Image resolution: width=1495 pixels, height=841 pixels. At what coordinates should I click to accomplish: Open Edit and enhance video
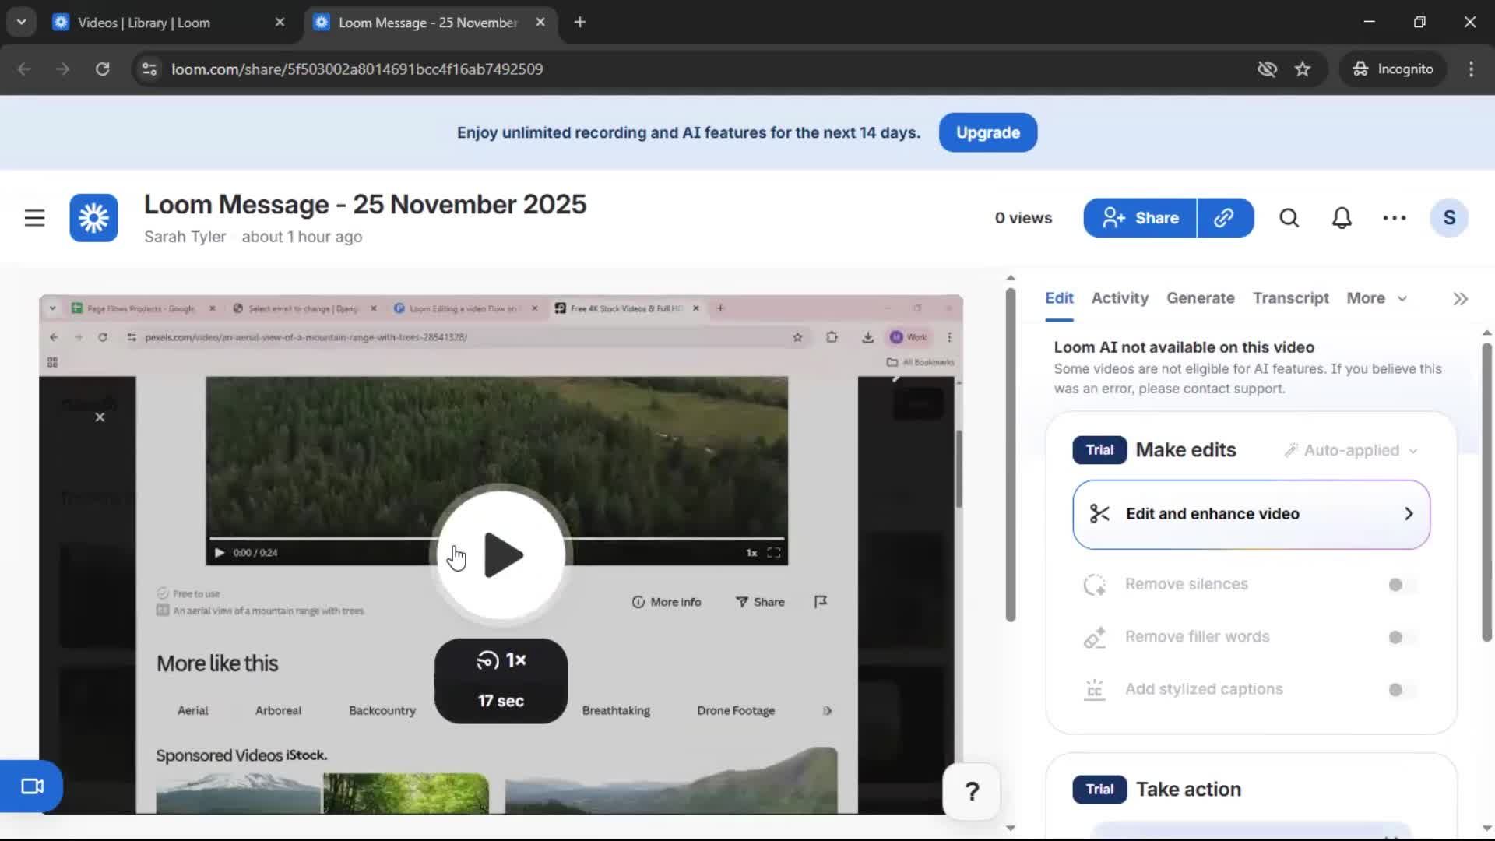pos(1251,514)
